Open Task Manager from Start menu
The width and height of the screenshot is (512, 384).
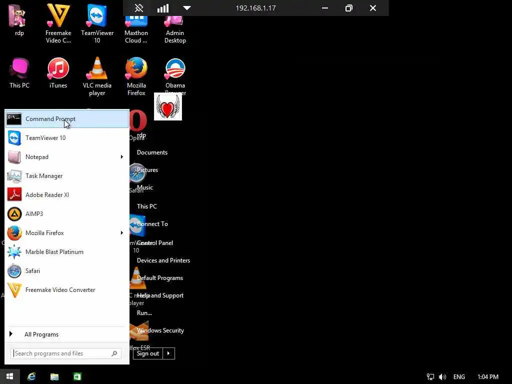pos(67,175)
